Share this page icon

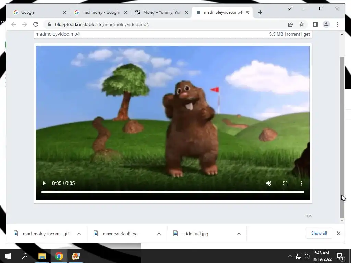tap(291, 24)
